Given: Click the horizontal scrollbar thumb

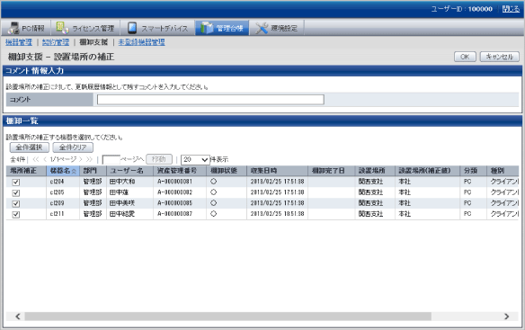Looking at the screenshot, I should coord(227,317).
